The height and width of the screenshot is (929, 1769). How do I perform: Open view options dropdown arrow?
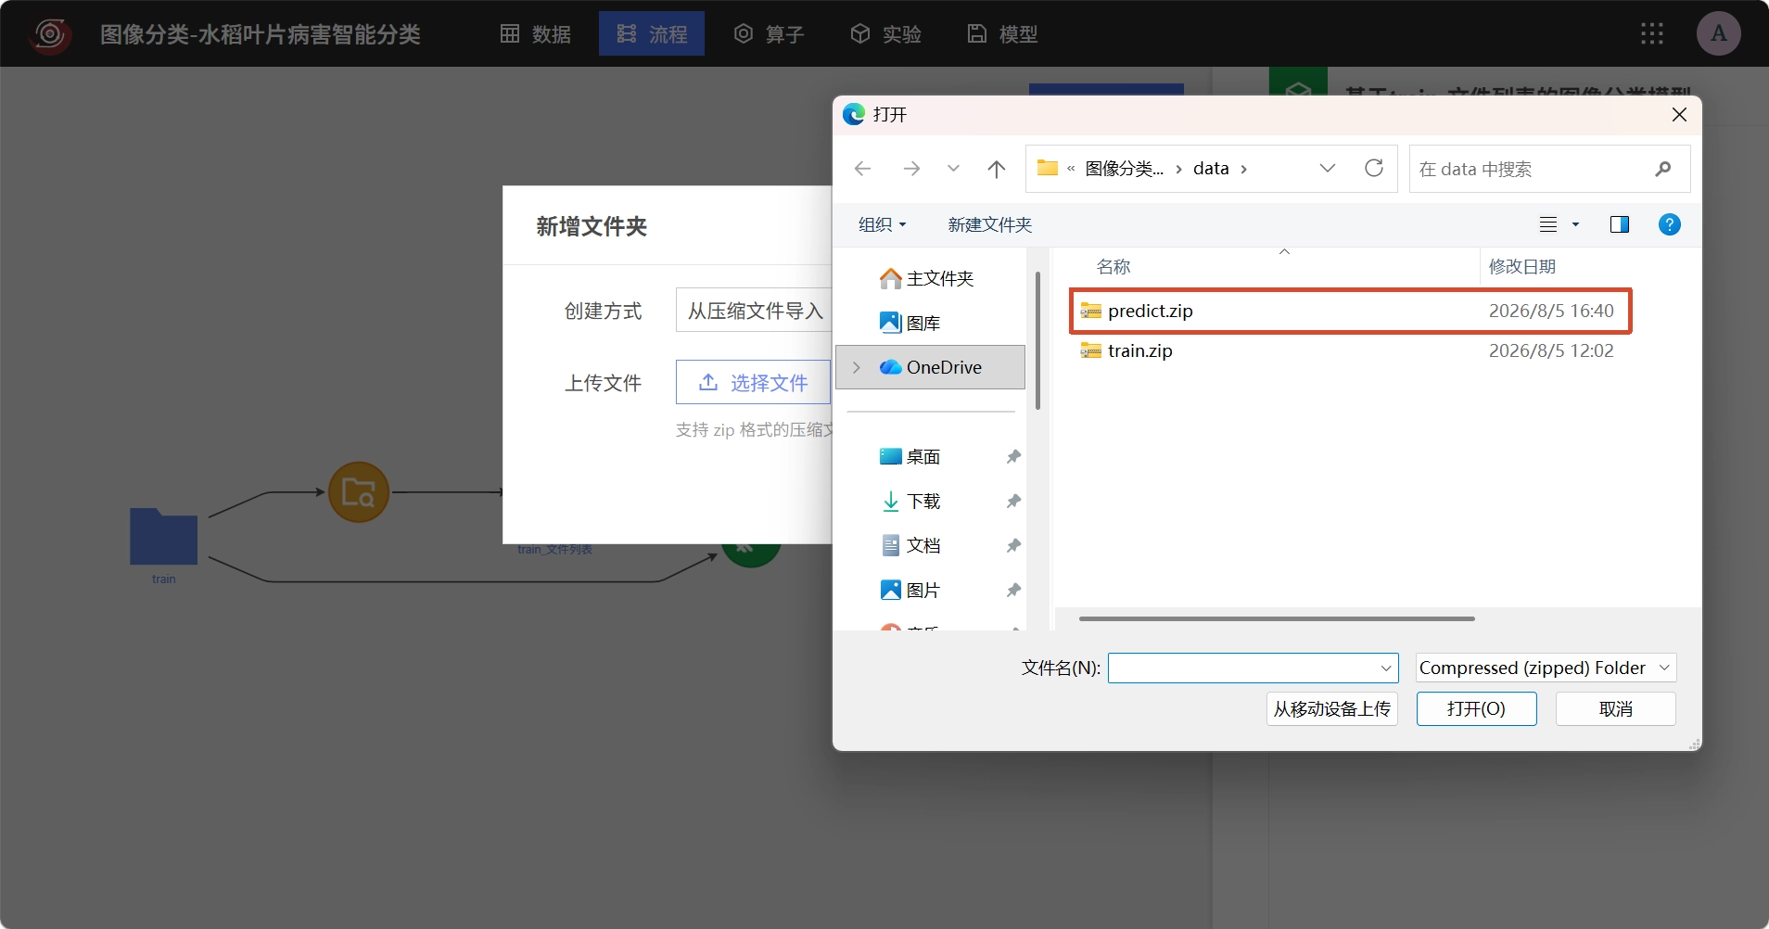pyautogui.click(x=1575, y=224)
